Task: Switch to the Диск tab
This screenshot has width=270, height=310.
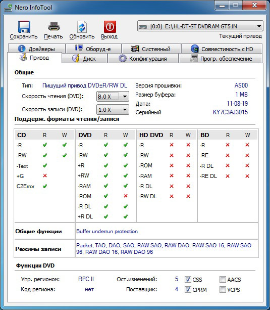Action: click(x=85, y=59)
